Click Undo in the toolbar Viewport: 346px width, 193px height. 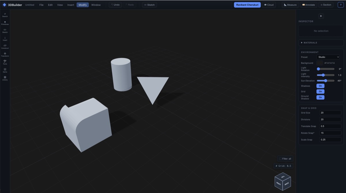pyautogui.click(x=115, y=5)
